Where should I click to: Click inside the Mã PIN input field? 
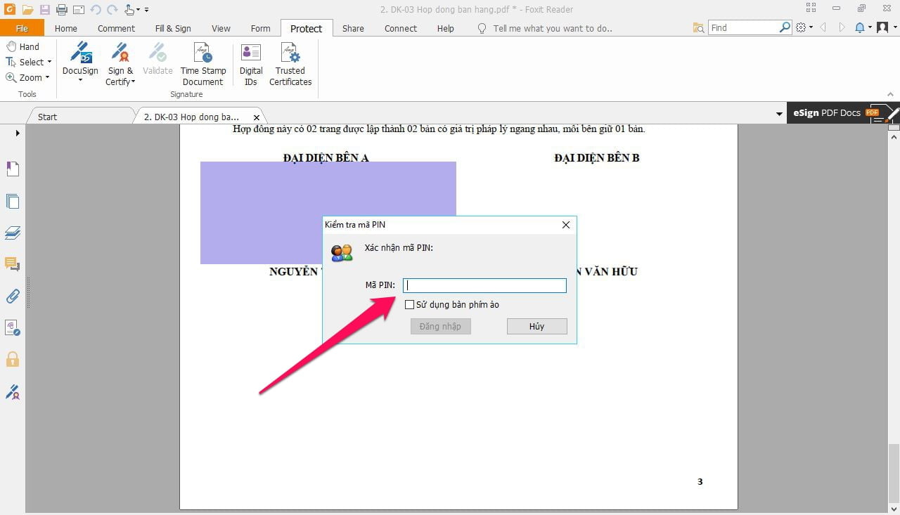tap(484, 285)
